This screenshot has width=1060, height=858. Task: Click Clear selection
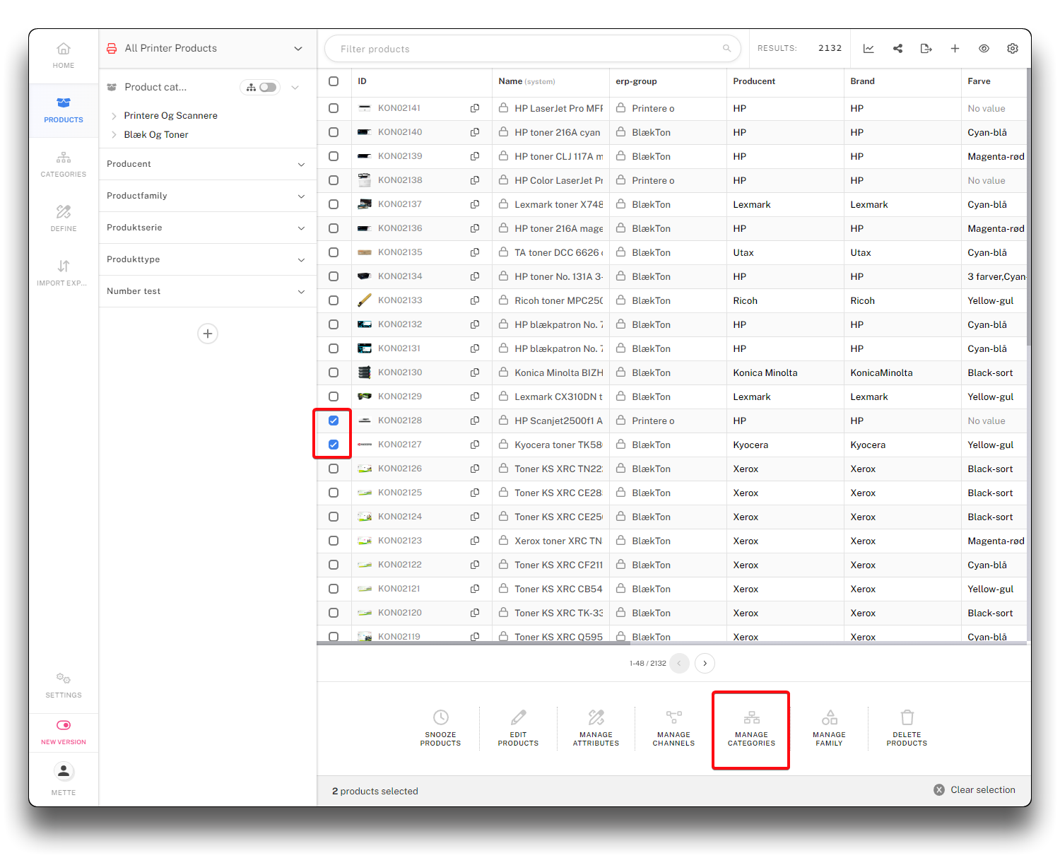tap(975, 790)
